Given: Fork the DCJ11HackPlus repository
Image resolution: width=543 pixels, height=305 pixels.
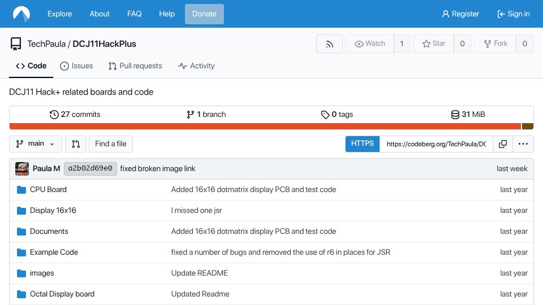Looking at the screenshot, I should point(495,44).
